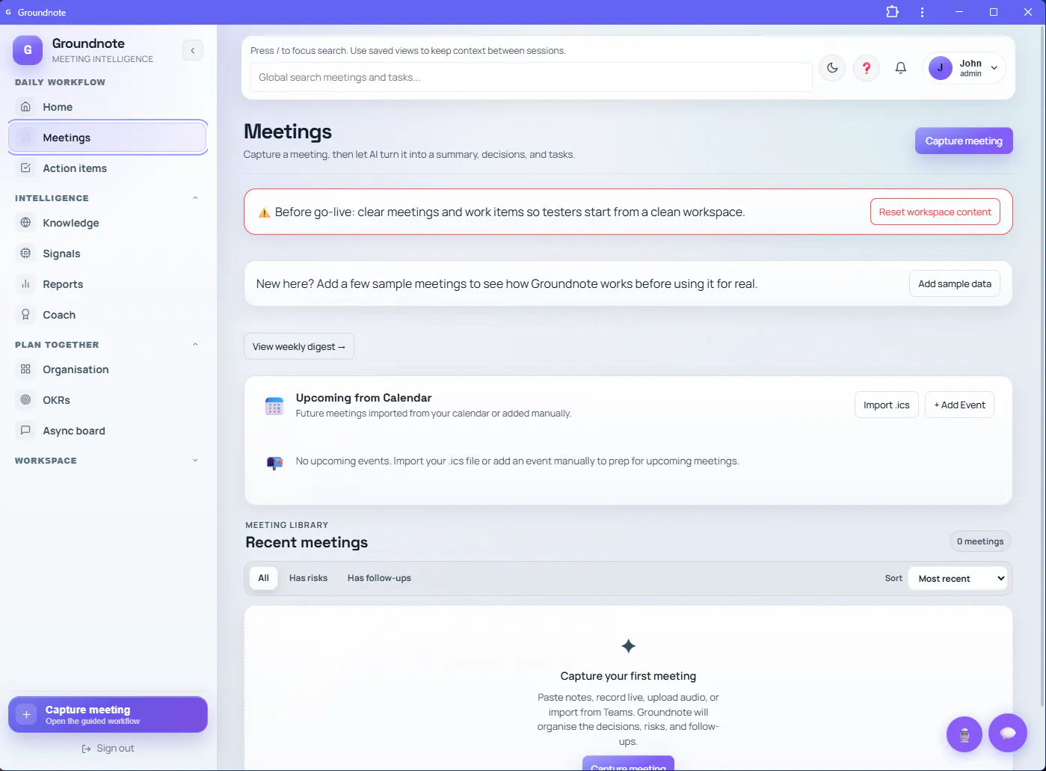Open help via the red question mark
This screenshot has height=771, width=1046.
click(867, 68)
